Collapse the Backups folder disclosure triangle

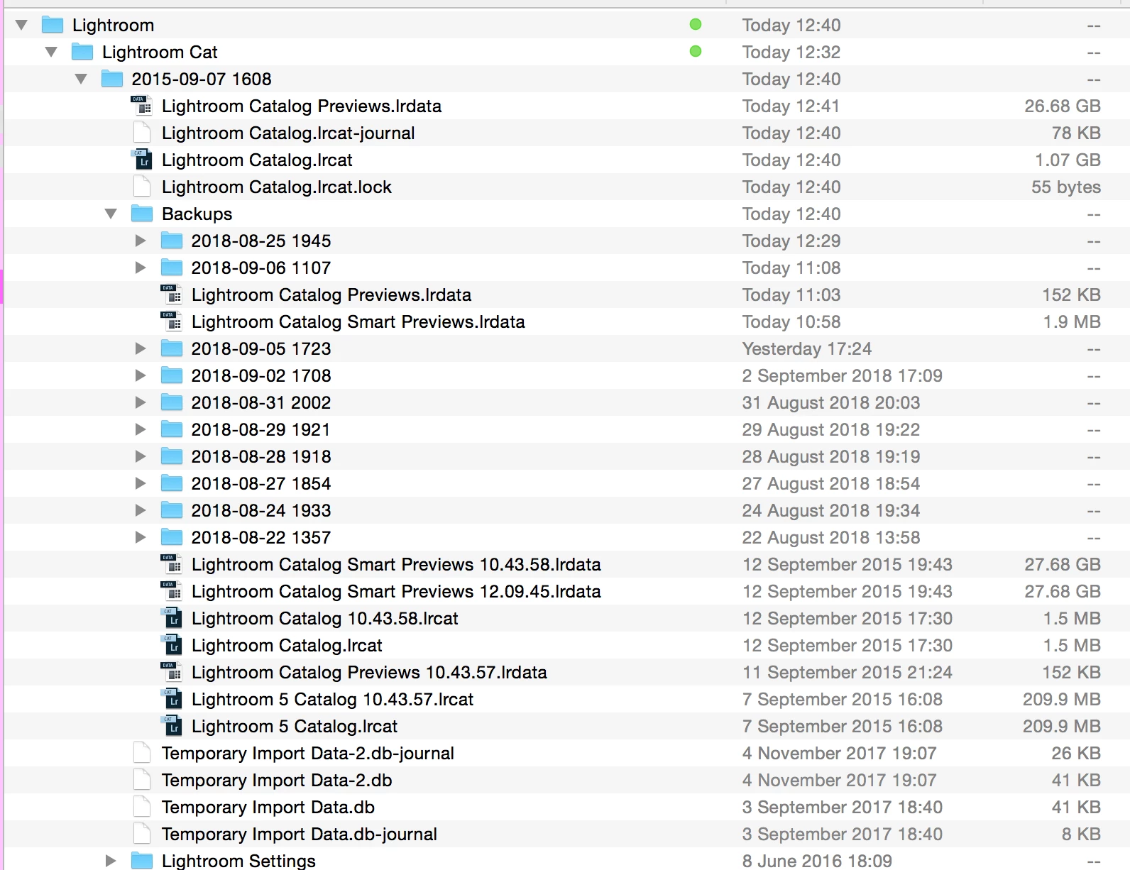tap(111, 214)
